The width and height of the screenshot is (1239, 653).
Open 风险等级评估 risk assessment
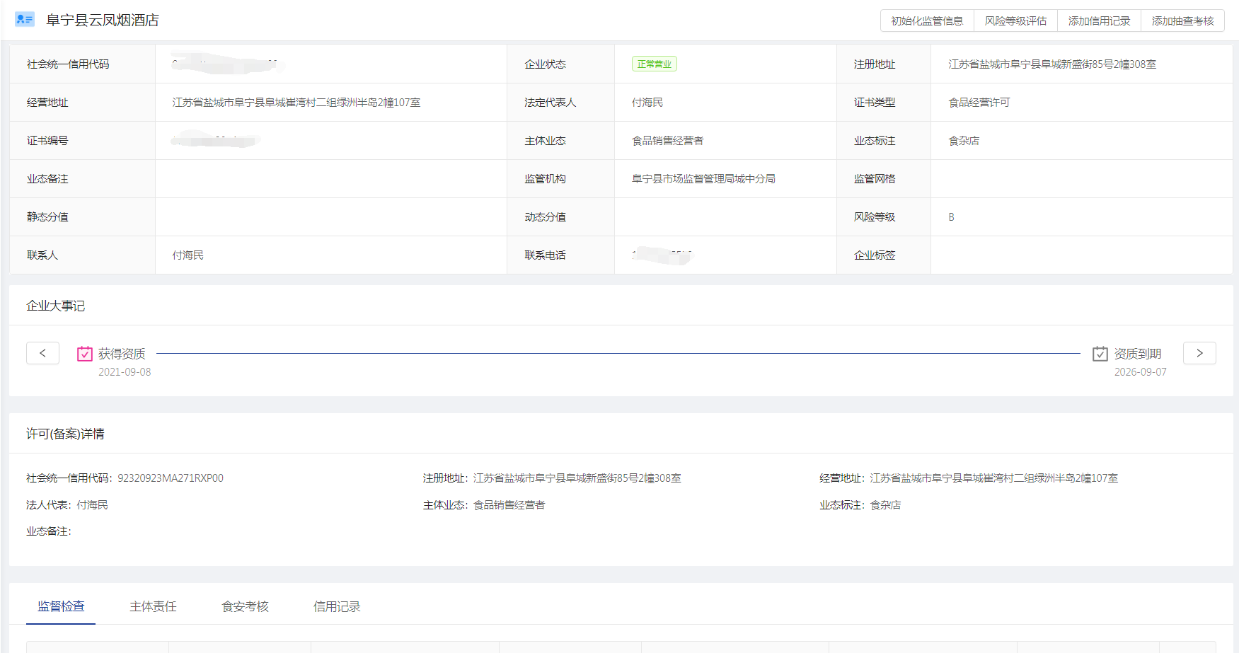pos(1015,21)
